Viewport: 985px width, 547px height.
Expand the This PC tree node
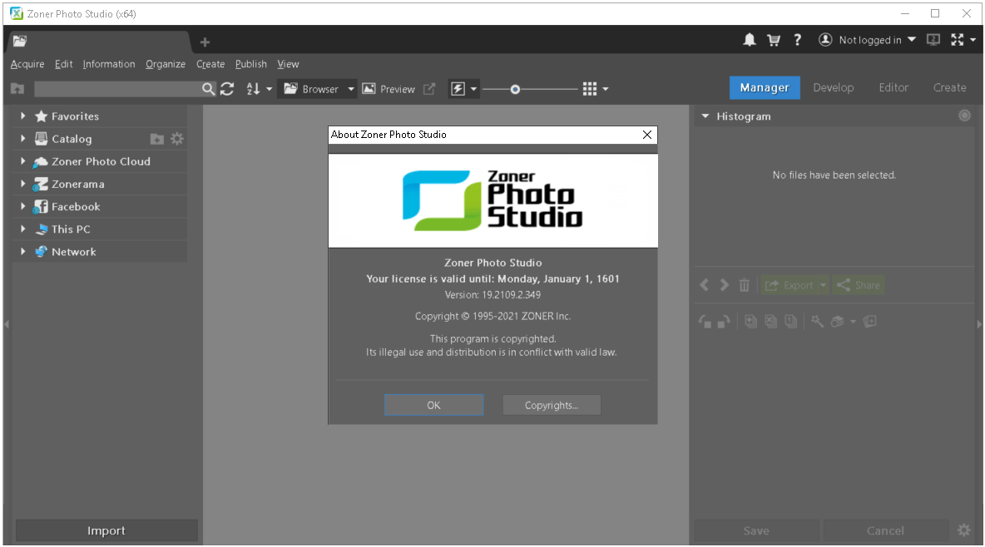pyautogui.click(x=23, y=229)
